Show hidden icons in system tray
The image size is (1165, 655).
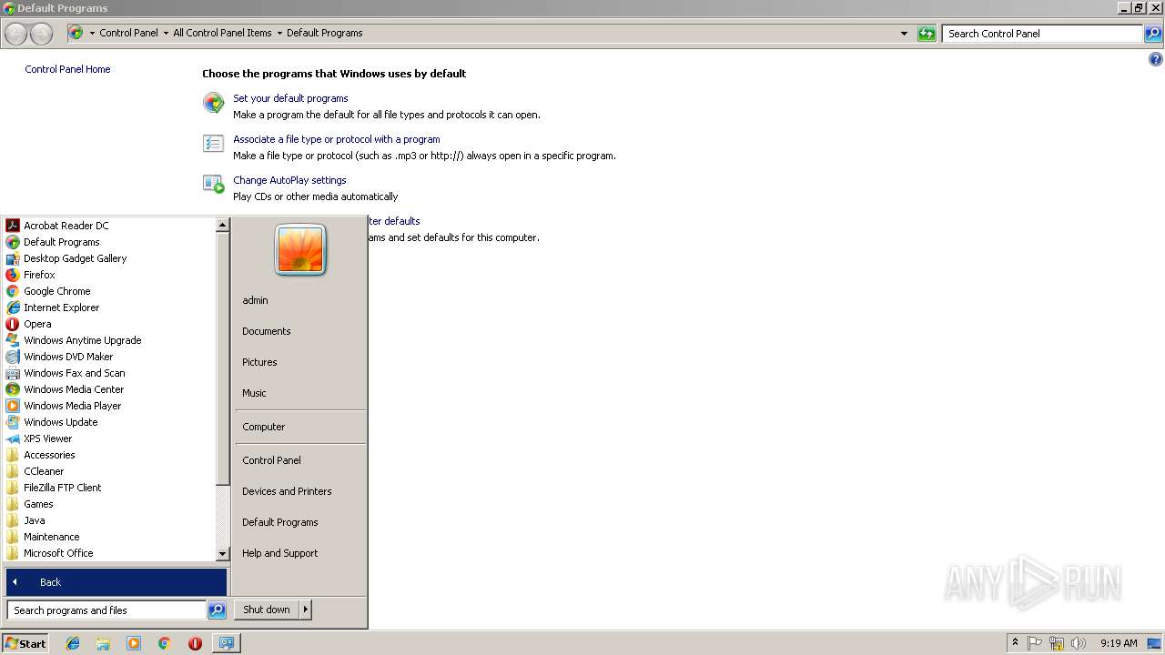1015,643
